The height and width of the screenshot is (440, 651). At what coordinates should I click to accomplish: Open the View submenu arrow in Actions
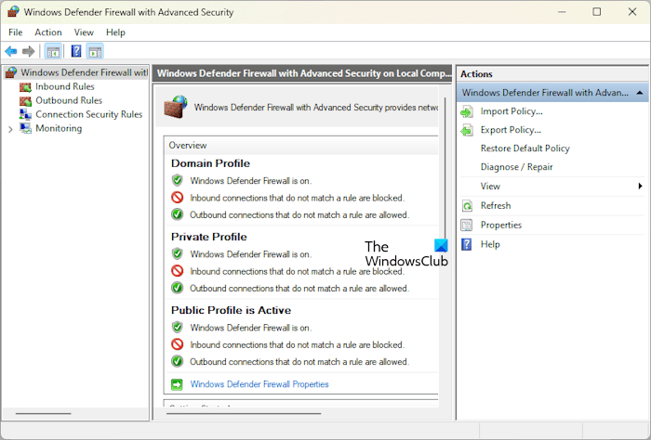[640, 187]
